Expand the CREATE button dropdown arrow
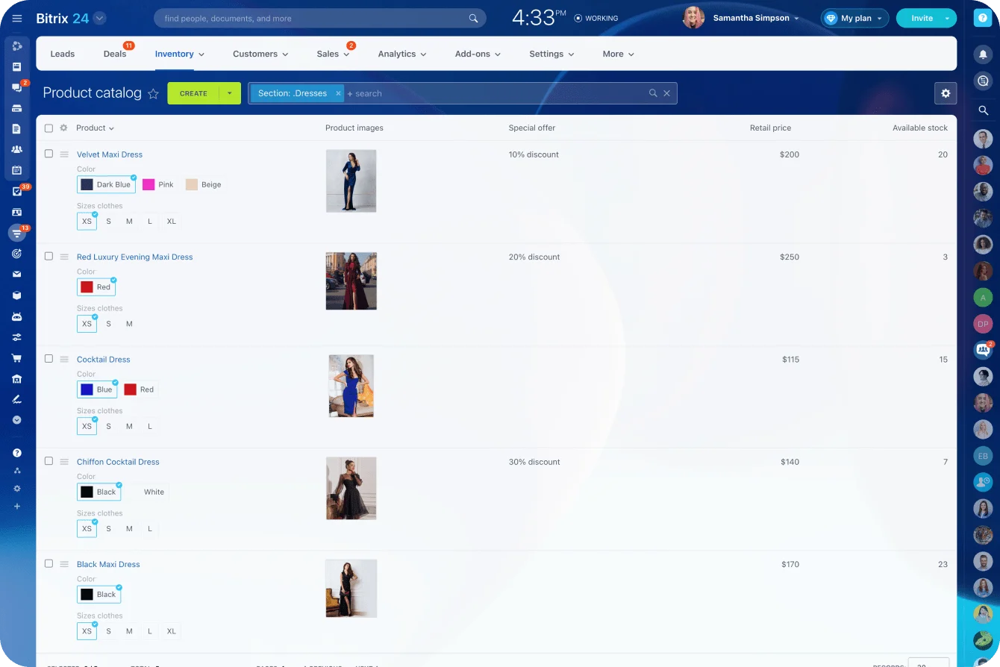Screen dimensions: 1000x667 pos(230,93)
